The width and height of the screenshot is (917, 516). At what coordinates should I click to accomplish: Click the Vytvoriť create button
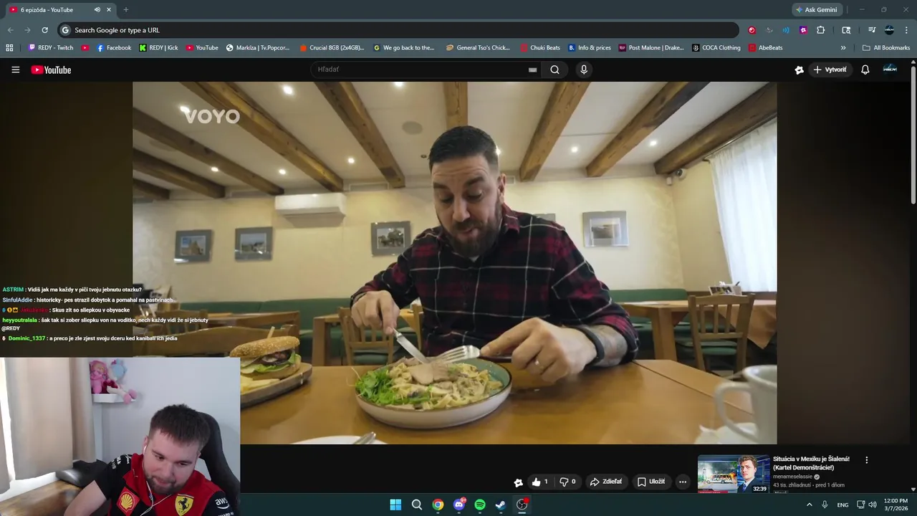click(x=830, y=70)
